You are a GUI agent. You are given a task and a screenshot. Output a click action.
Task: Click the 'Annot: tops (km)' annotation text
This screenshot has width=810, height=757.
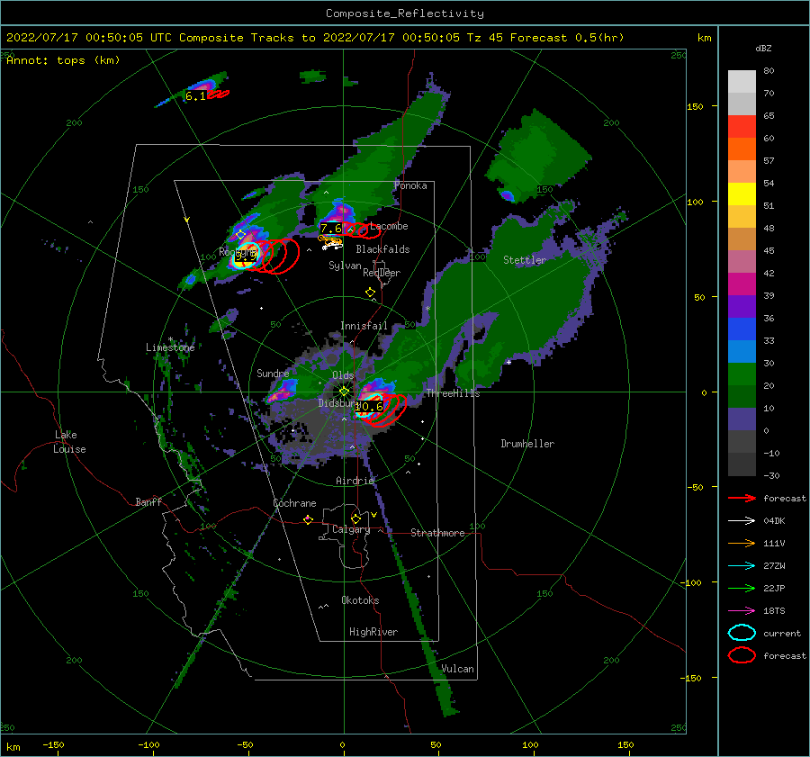[x=63, y=60]
